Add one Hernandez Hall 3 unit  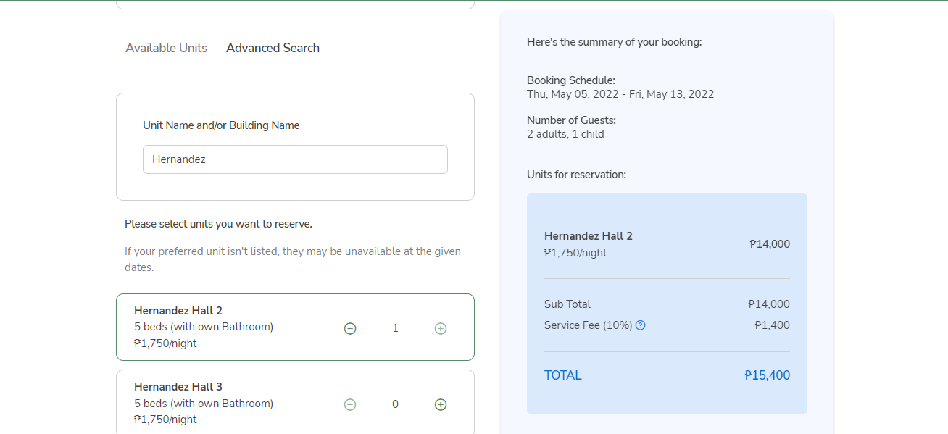coord(440,404)
